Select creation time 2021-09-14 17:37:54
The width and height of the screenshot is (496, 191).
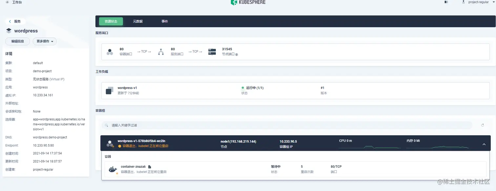(47, 153)
